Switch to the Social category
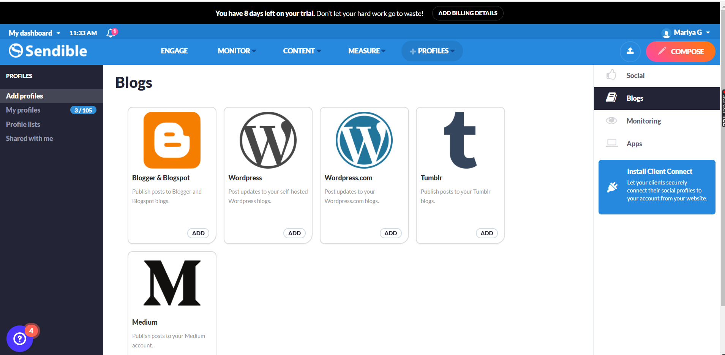725x355 pixels. [657, 75]
